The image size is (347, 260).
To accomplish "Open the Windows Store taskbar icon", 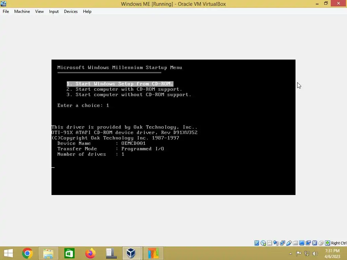I will (x=69, y=253).
